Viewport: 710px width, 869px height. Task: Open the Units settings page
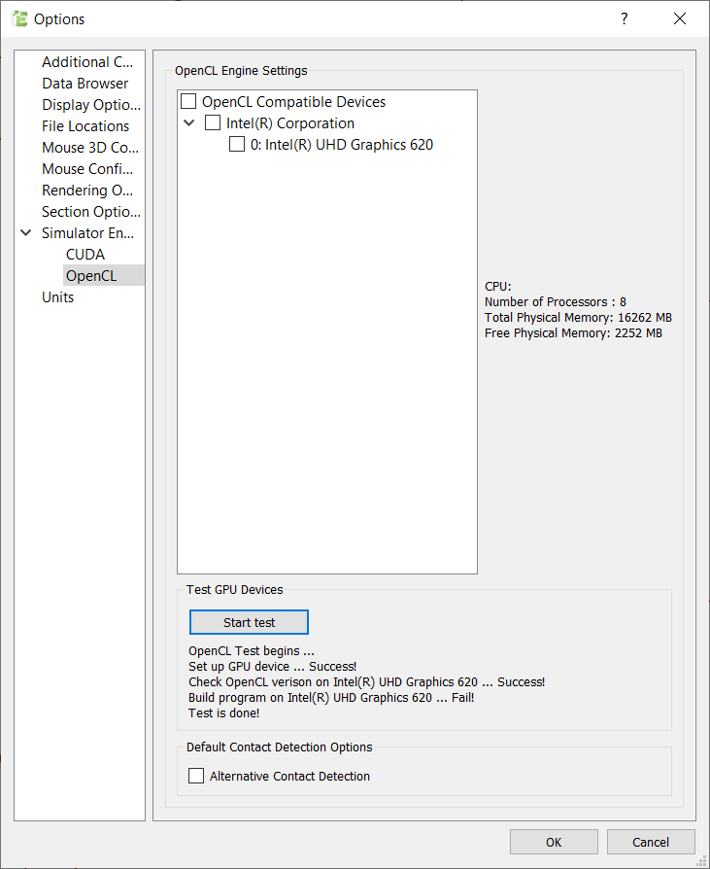tap(58, 297)
